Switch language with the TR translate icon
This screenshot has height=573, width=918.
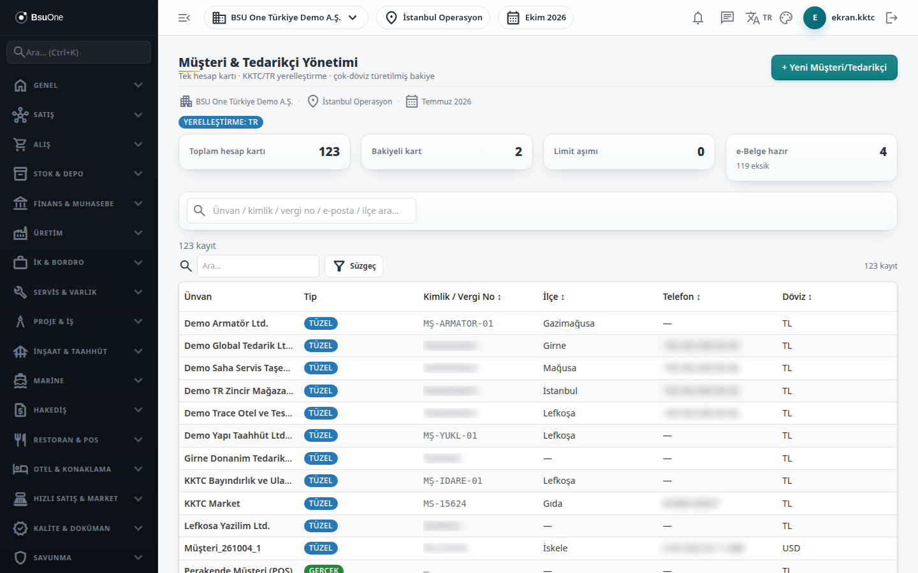[759, 18]
